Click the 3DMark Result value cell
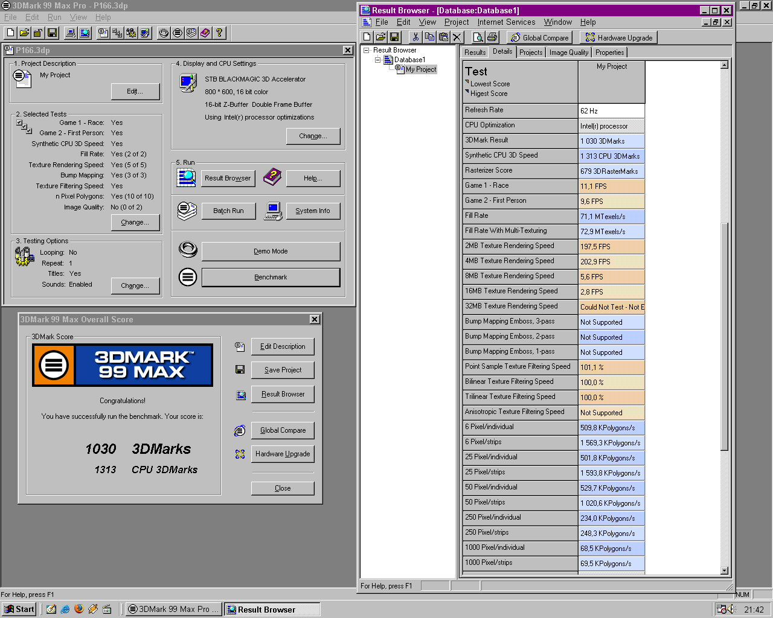Image resolution: width=773 pixels, height=618 pixels. coord(612,141)
